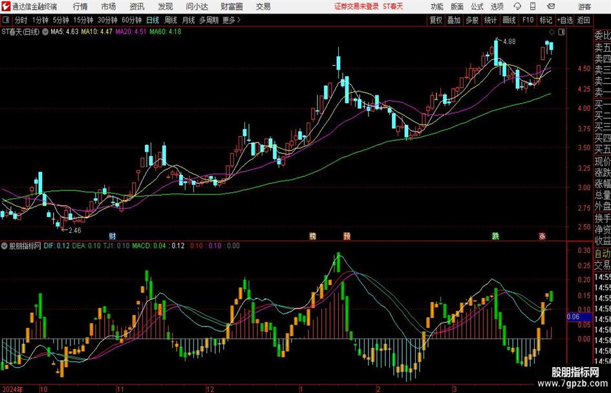Open the 选项 menu
Screen dimensions: 611x393
click(x=497, y=6)
